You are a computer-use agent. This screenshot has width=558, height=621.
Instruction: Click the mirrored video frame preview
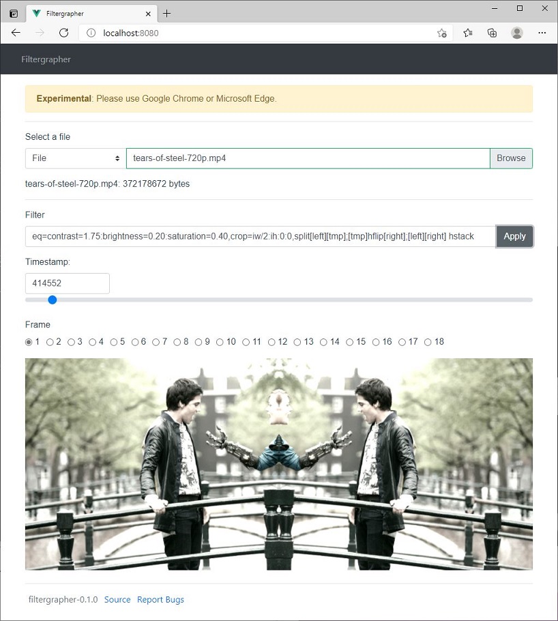pyautogui.click(x=279, y=464)
